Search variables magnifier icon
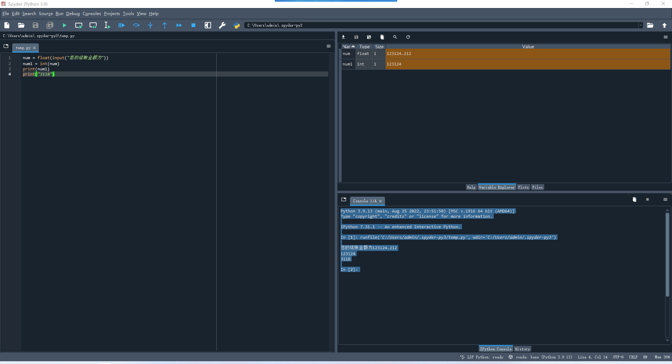The image size is (672, 364). [395, 37]
